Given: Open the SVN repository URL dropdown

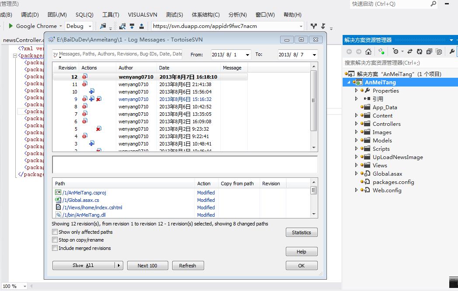Looking at the screenshot, I should point(301,26).
